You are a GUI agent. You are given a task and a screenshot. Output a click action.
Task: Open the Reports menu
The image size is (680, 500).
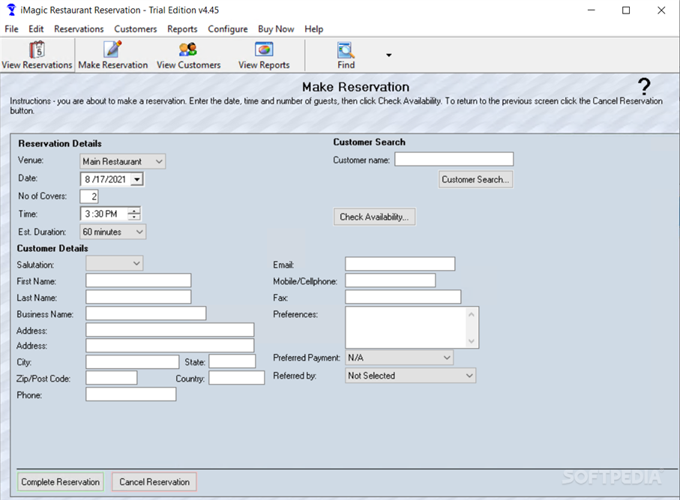point(182,29)
